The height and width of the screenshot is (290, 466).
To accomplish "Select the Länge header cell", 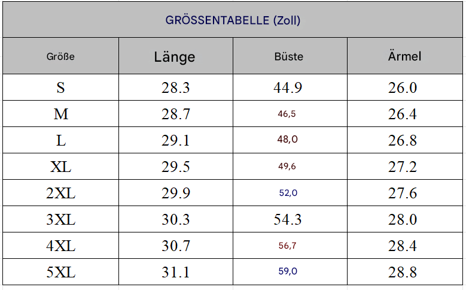I will [x=176, y=56].
